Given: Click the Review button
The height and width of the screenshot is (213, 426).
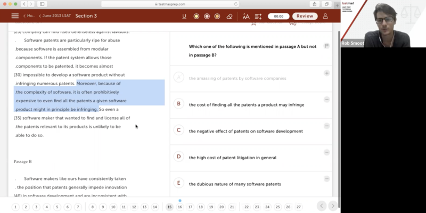Looking at the screenshot, I should point(305,16).
